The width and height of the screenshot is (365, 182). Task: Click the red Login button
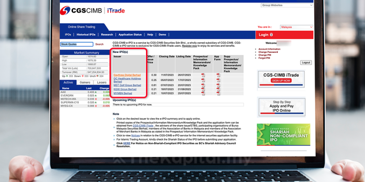[x=285, y=35]
